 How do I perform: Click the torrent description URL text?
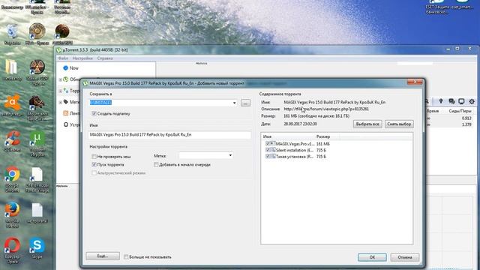[326, 109]
